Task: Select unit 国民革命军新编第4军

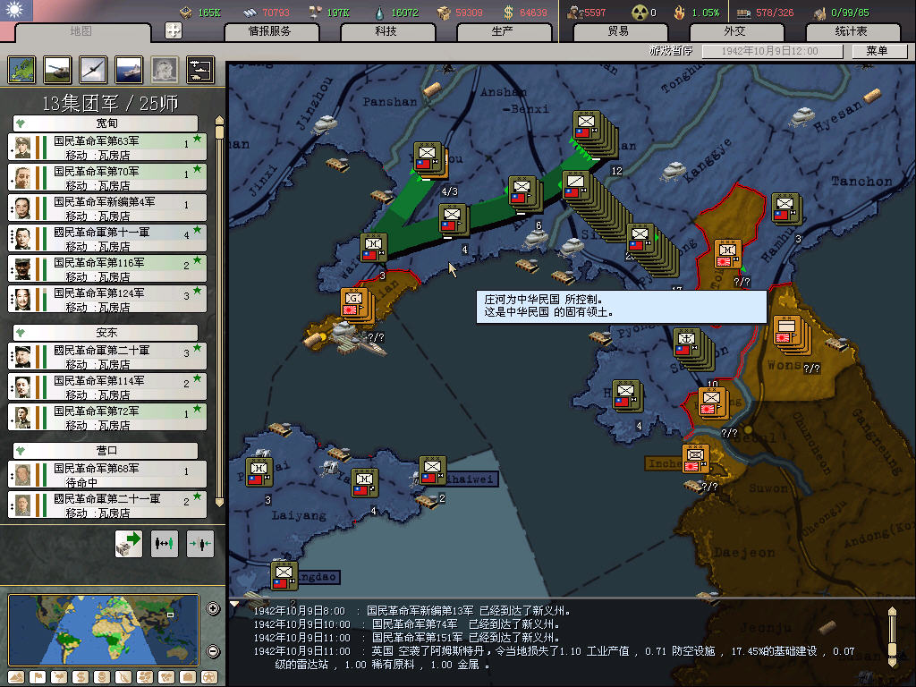Action: tap(107, 208)
